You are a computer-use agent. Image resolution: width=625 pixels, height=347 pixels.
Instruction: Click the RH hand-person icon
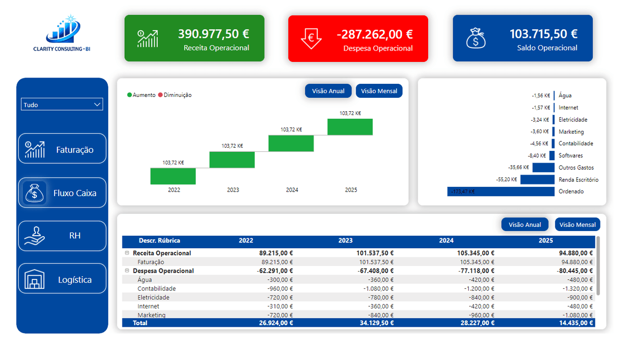(x=35, y=236)
